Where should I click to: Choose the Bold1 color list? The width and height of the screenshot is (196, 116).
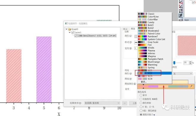[155, 25]
